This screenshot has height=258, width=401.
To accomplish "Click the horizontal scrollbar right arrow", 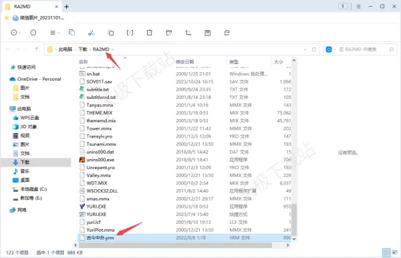I will click(x=287, y=245).
